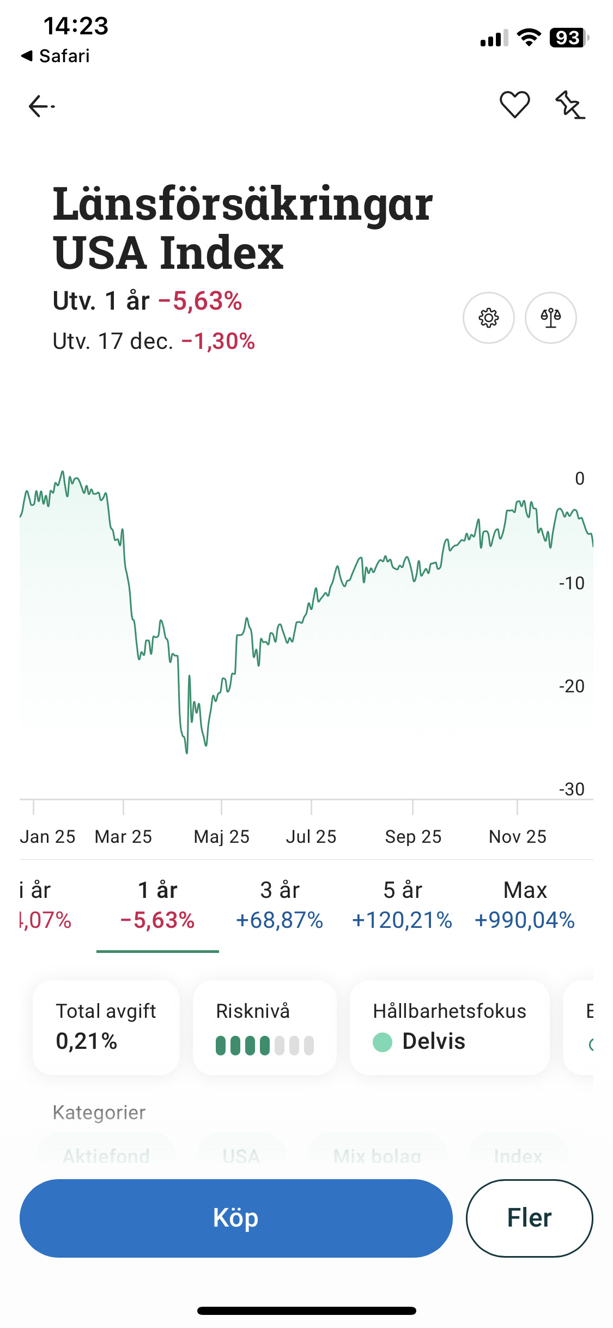Tap the pin icon
The image size is (613, 1328).
(570, 105)
